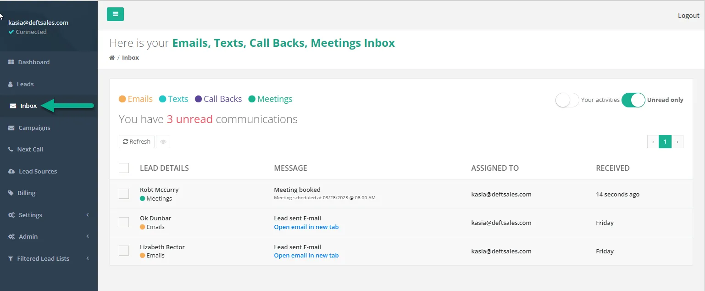Click the Refresh button
The height and width of the screenshot is (291, 705).
(x=137, y=142)
